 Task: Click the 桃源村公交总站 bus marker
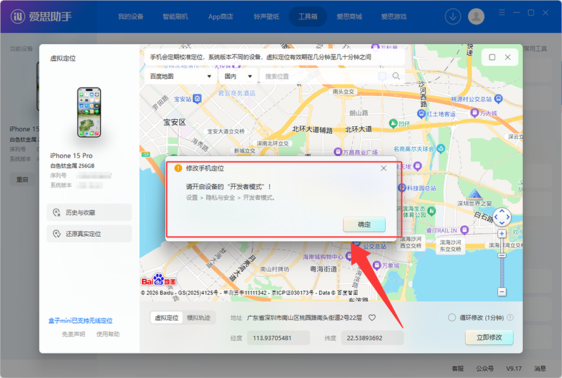click(498, 99)
